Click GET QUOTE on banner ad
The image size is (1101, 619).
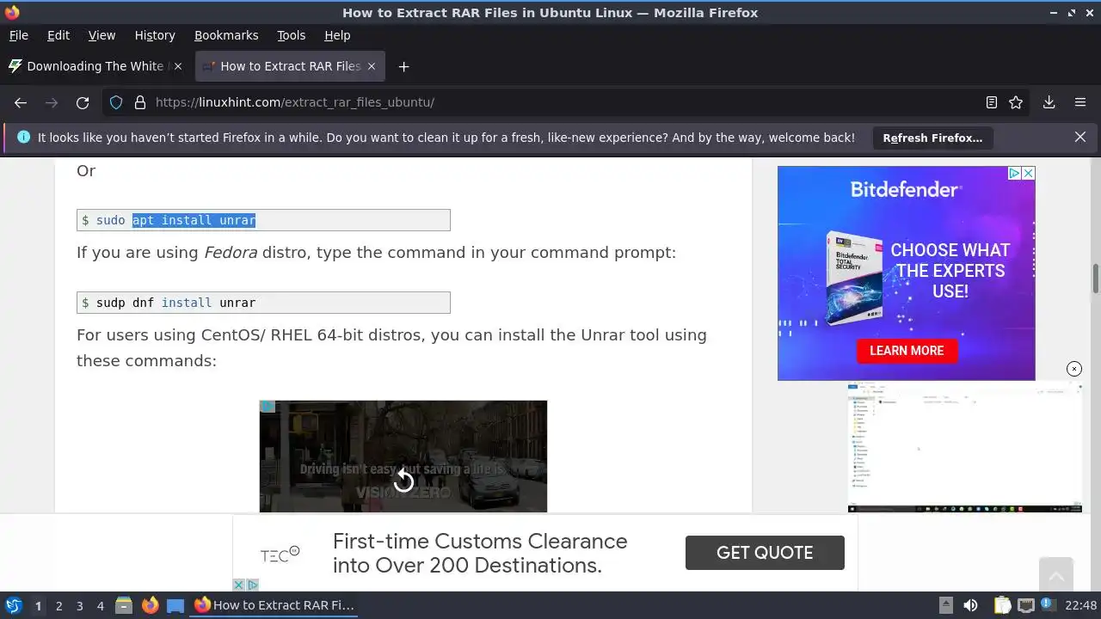click(765, 553)
